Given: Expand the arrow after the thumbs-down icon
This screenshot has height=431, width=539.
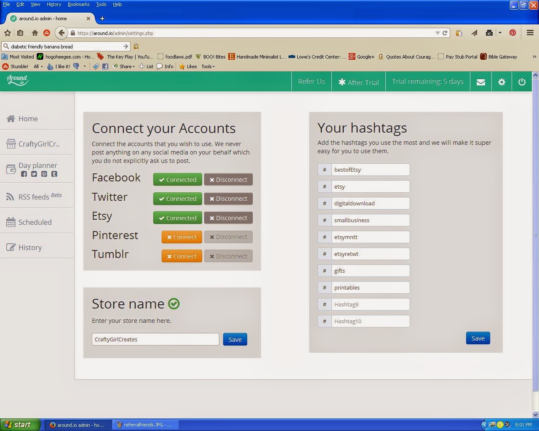Looking at the screenshot, I should point(85,66).
